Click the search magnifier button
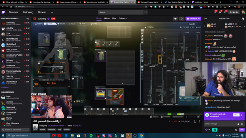Image resolution: width=246 pixels, height=138 pixels. [x=146, y=12]
